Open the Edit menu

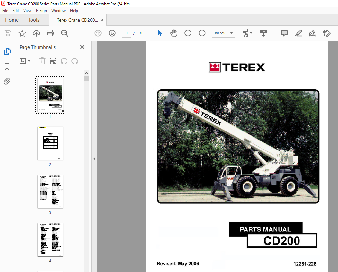16,11
